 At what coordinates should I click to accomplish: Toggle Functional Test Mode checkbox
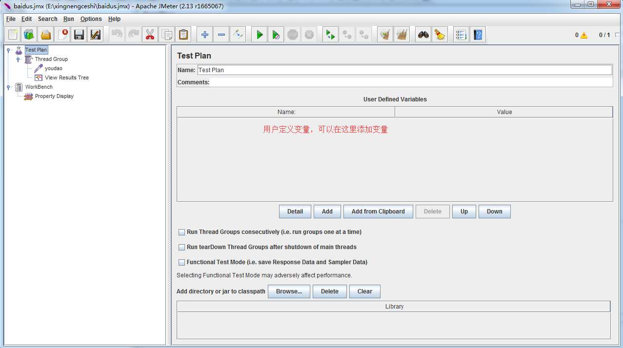coord(182,263)
